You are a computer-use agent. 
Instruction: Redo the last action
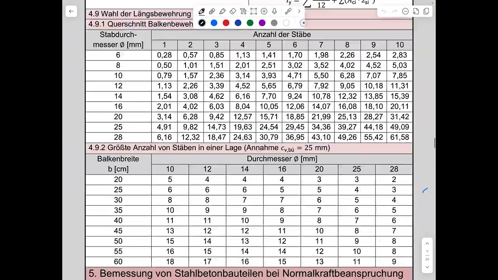coord(395,11)
